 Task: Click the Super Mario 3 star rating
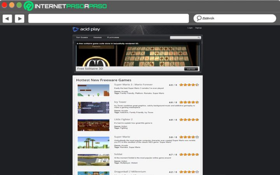pyautogui.click(x=189, y=85)
